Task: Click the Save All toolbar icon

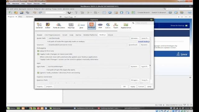Action: tap(28, 12)
